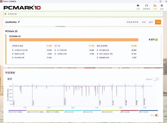Expand the Rendering and Visualization row (27 157)
Screen dimensions: 167x123
(97, 54)
